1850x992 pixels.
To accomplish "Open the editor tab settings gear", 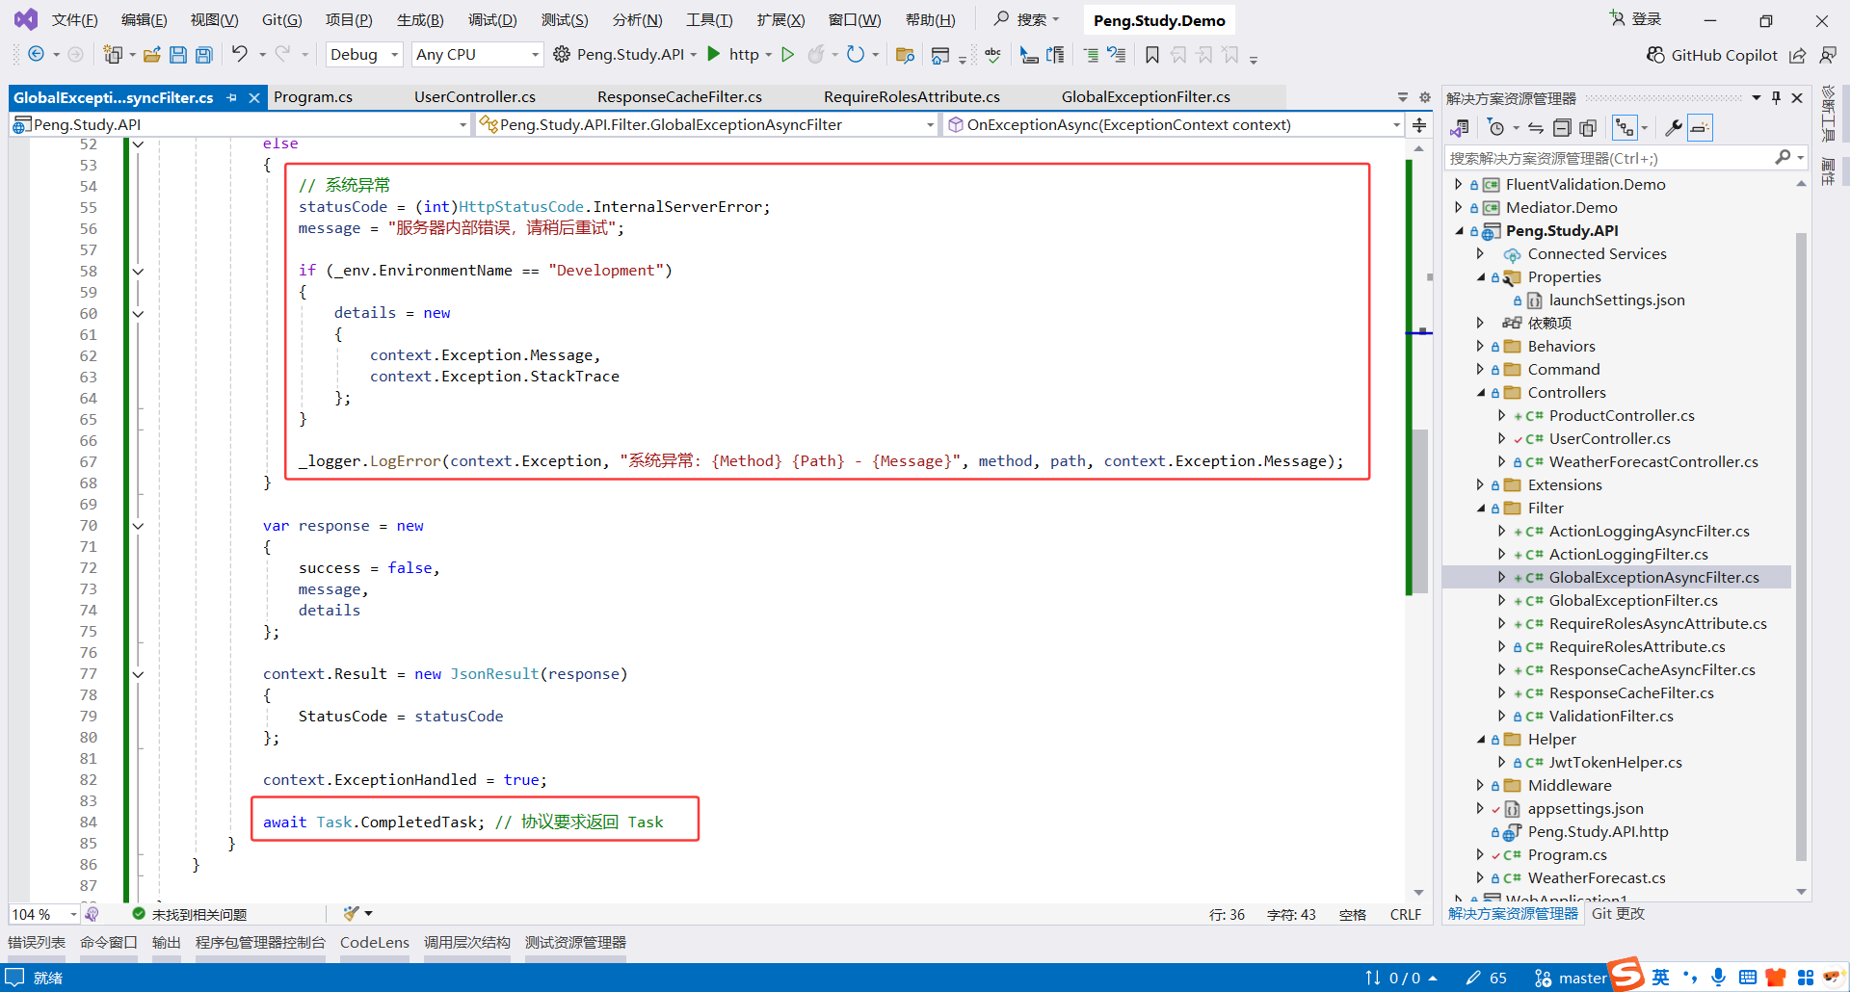I will click(x=1425, y=97).
